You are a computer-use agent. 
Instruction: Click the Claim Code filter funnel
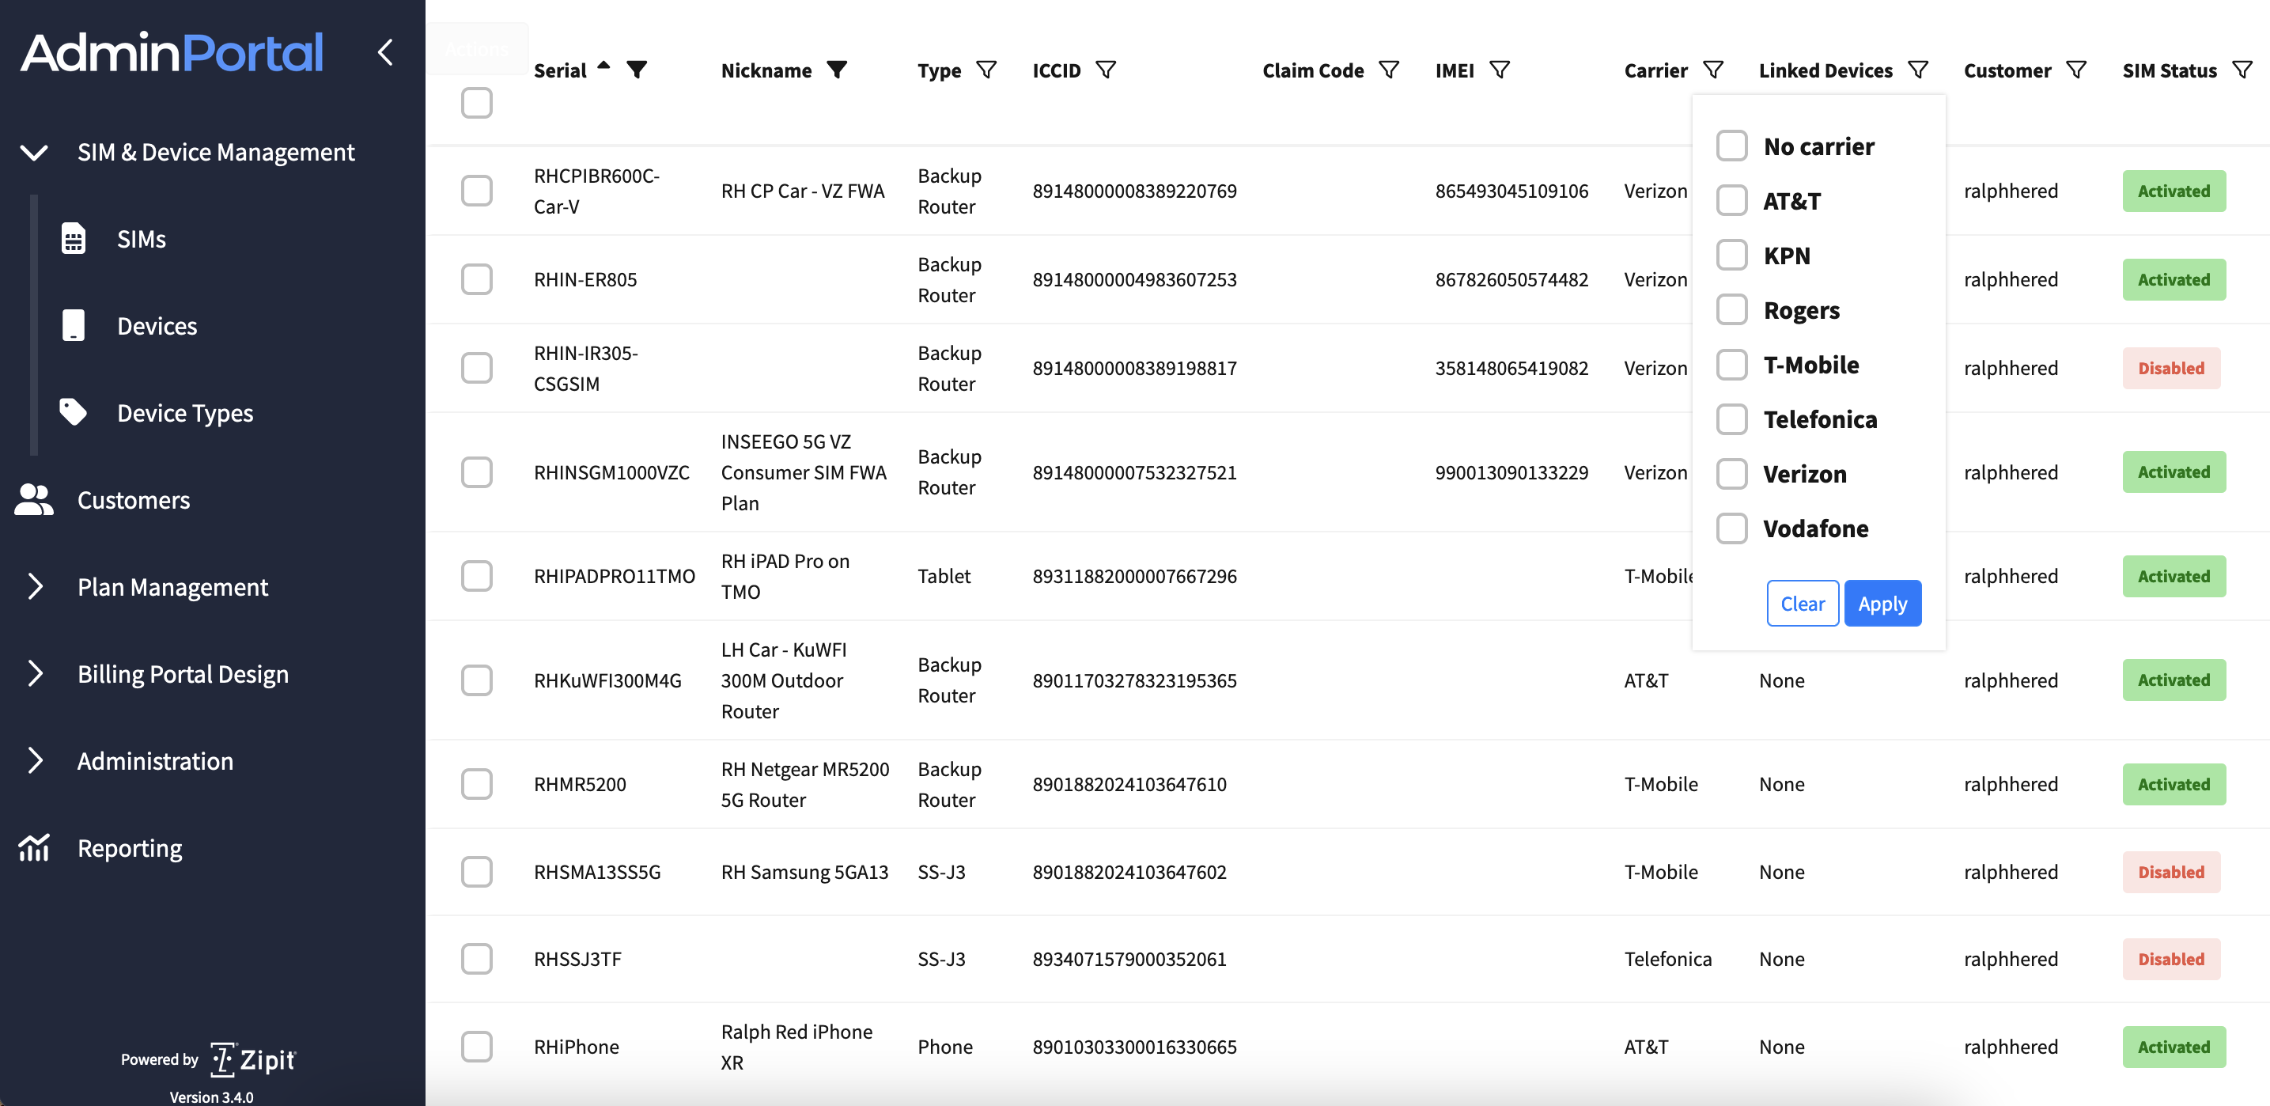click(x=1388, y=70)
